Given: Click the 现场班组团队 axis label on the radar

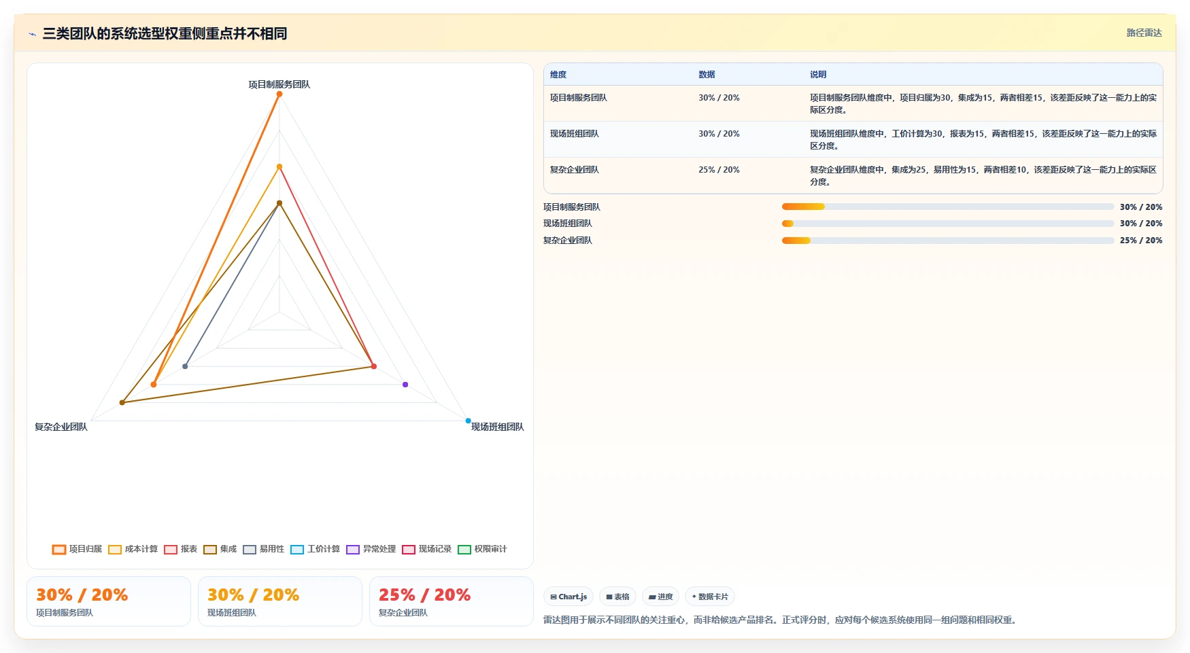Looking at the screenshot, I should click(498, 427).
